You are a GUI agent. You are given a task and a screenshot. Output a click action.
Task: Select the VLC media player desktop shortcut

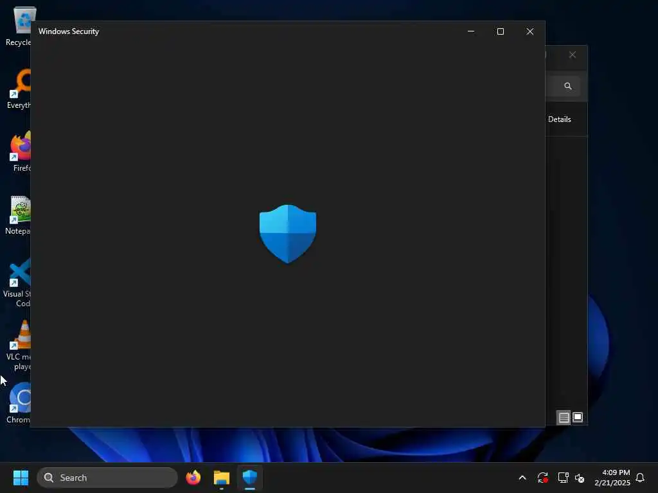19,345
